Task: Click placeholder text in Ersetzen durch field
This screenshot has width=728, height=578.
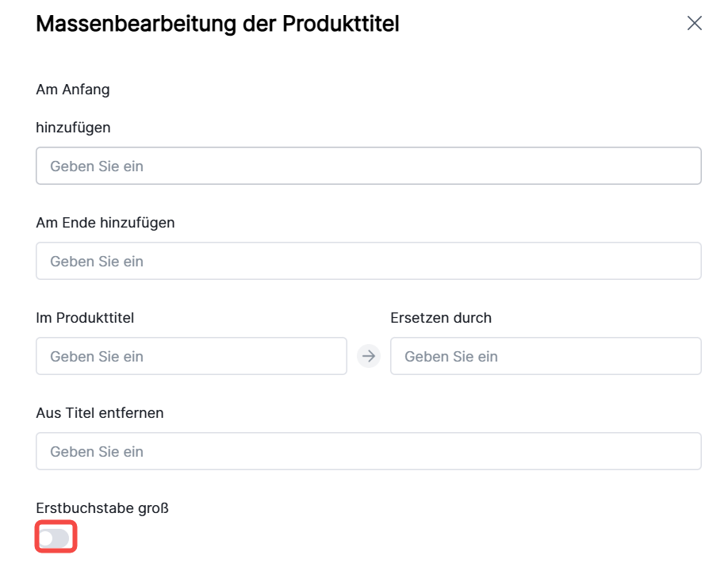Action: coord(451,357)
